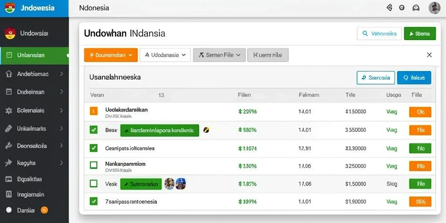This screenshot has width=446, height=223.
Task: Sort by Usoga column header
Action: click(x=394, y=95)
